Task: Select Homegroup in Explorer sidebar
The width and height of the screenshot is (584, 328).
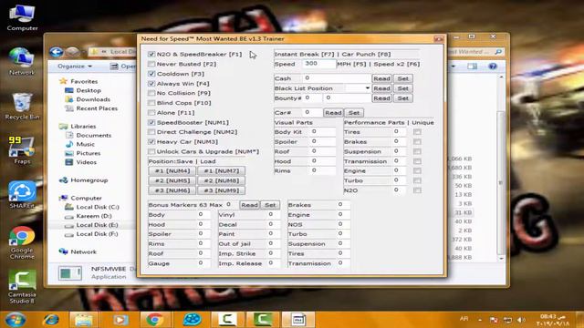Action: coord(89,180)
